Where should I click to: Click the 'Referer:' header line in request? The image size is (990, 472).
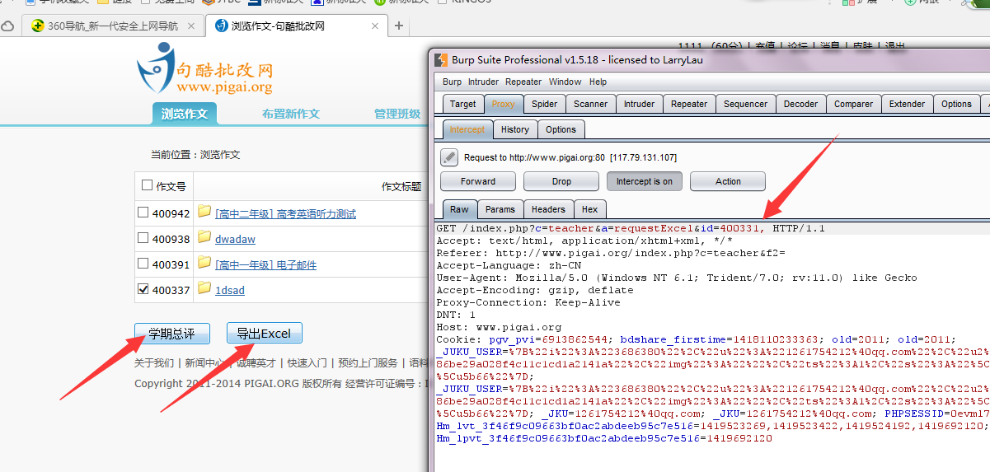[611, 253]
